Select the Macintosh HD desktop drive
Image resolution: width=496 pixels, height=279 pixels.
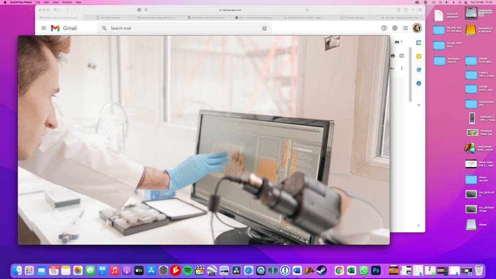coord(471,13)
